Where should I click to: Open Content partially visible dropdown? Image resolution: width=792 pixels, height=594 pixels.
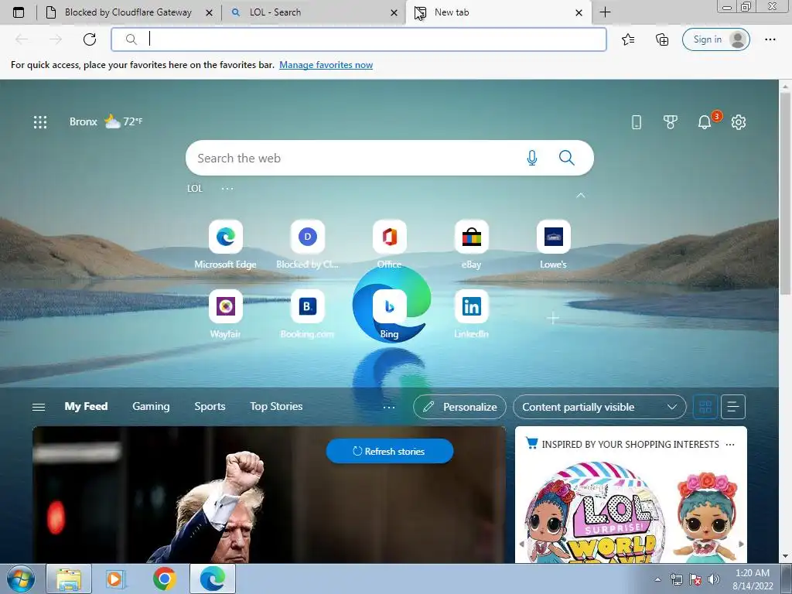(599, 407)
